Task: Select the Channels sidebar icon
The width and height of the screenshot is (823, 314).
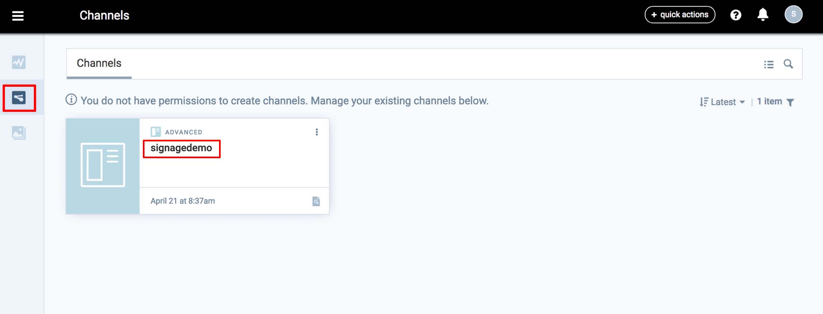Action: 19,98
